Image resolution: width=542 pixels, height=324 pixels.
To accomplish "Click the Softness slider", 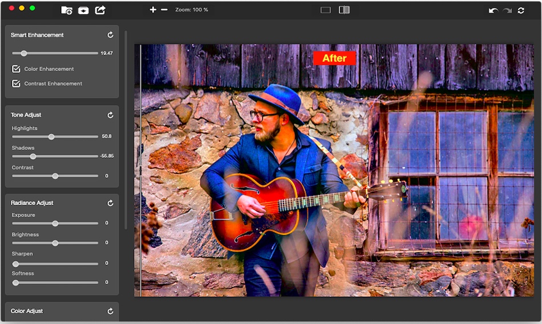I will coord(55,282).
